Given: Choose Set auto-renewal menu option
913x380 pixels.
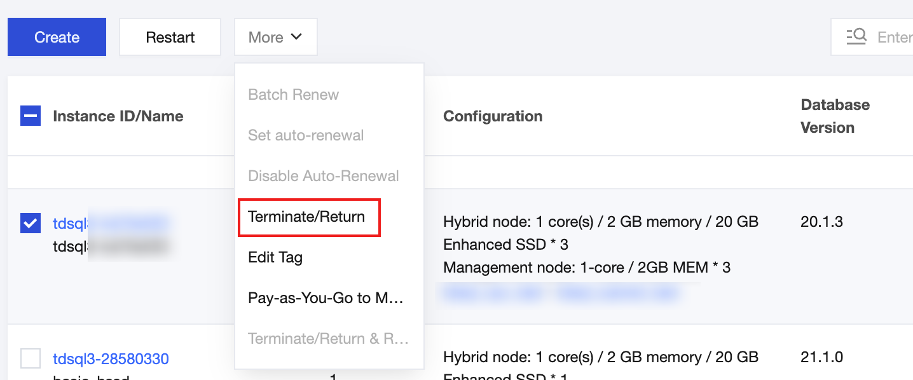Looking at the screenshot, I should [306, 135].
